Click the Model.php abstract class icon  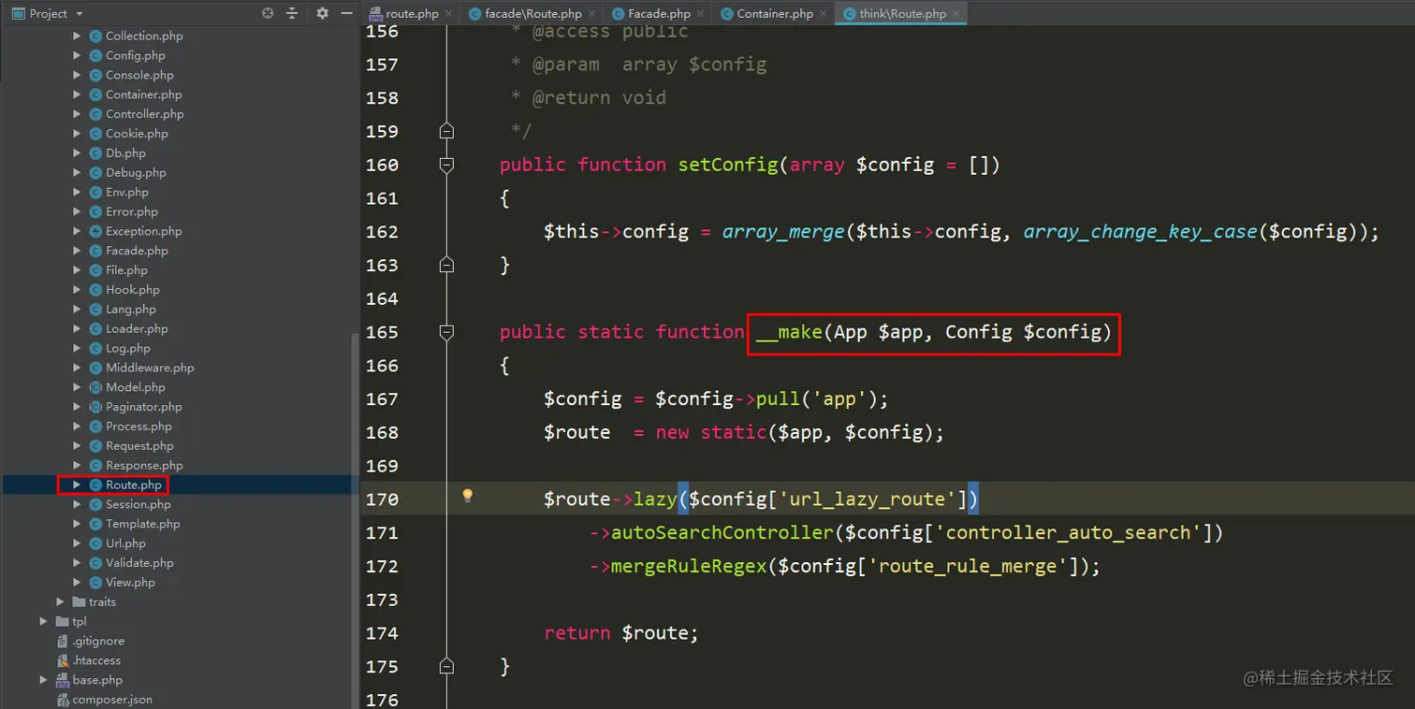coord(95,387)
